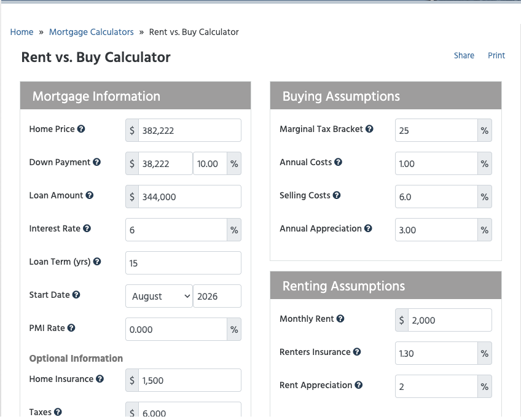
Task: Focus the Down Payment dollar amount field
Action: (x=165, y=163)
